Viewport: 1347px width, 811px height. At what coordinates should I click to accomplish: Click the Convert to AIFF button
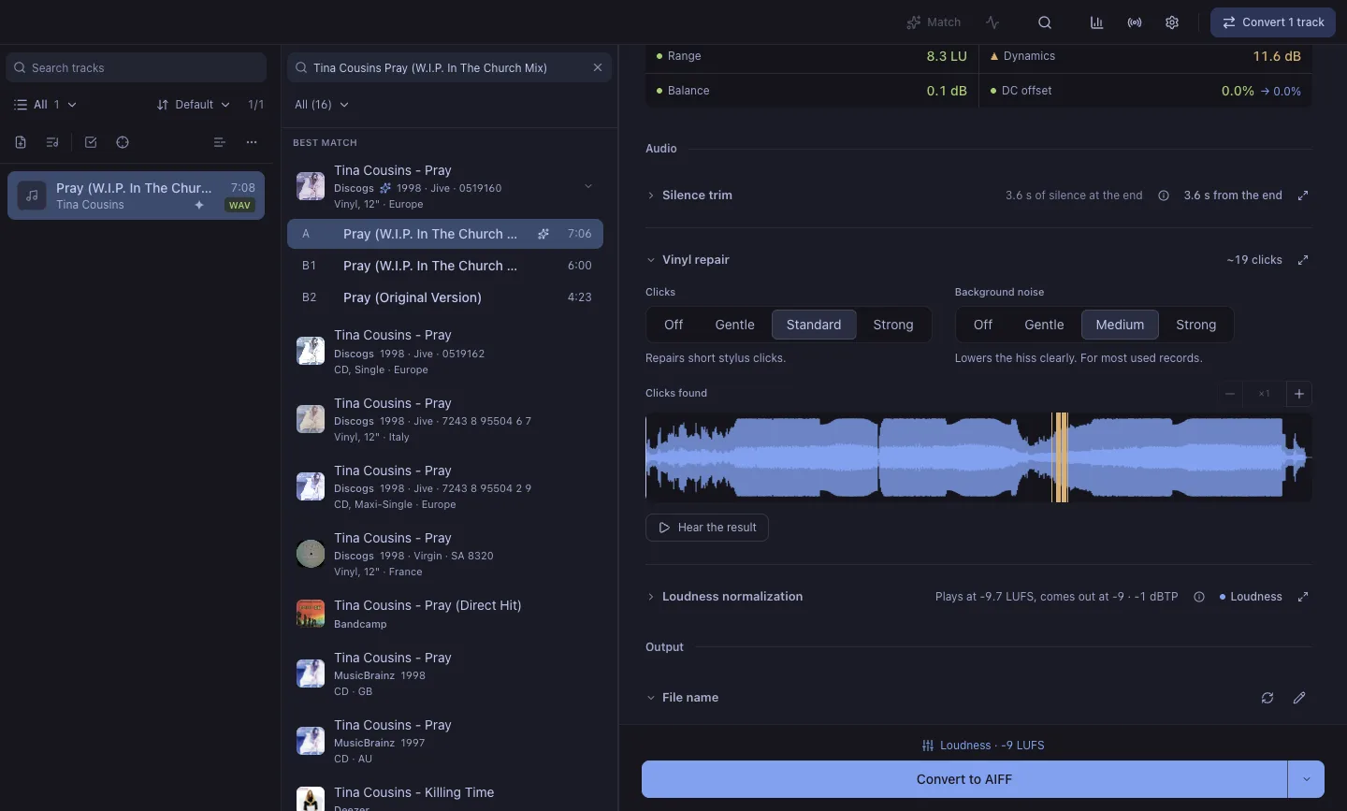(x=964, y=779)
